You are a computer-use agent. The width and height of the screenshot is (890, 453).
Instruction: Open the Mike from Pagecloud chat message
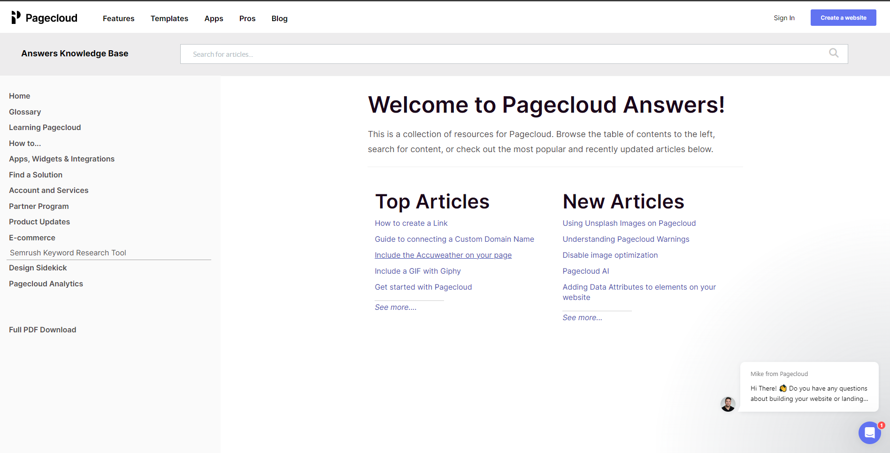tap(809, 387)
